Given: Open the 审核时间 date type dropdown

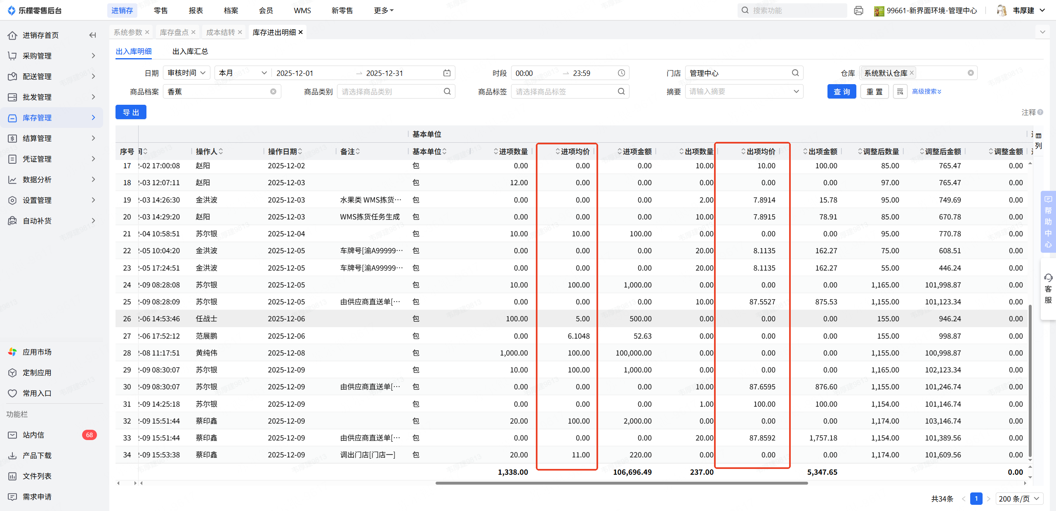Looking at the screenshot, I should click(186, 73).
